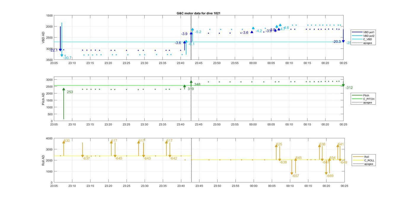The image size is (415, 205).
Task: Click the '-5.2' data label
Action: (x=198, y=32)
